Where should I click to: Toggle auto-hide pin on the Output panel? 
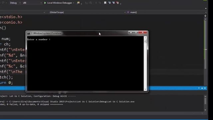point(202,88)
